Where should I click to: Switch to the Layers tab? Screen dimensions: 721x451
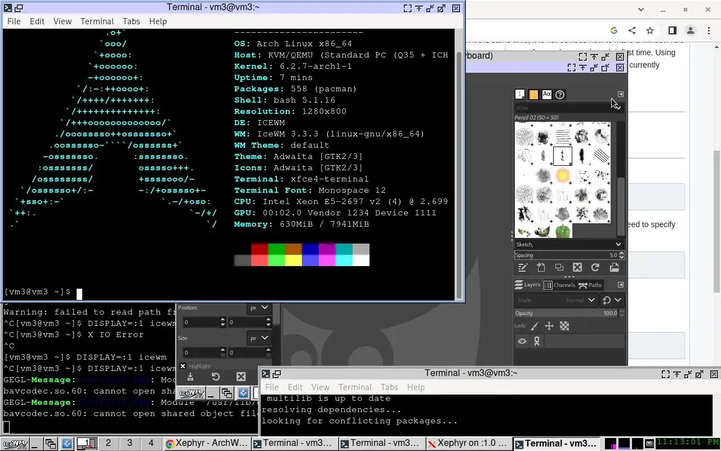(528, 285)
